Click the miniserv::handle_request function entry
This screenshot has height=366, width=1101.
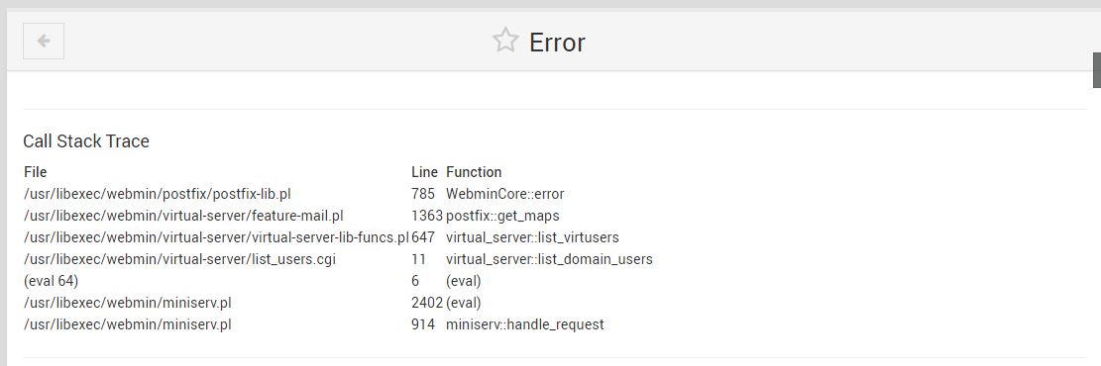[524, 324]
